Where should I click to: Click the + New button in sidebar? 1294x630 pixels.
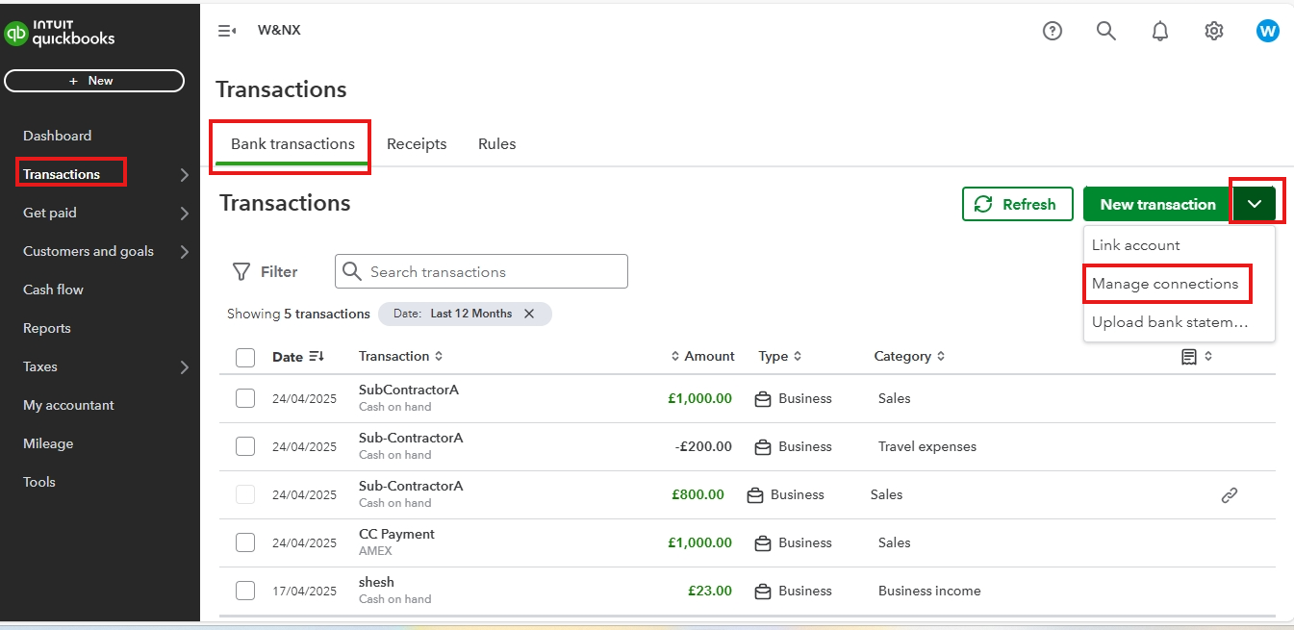pyautogui.click(x=94, y=81)
